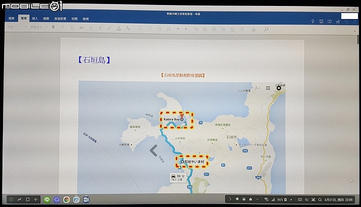Toggle italic formatting in the ribbon
The image size is (361, 207).
coord(62,27)
